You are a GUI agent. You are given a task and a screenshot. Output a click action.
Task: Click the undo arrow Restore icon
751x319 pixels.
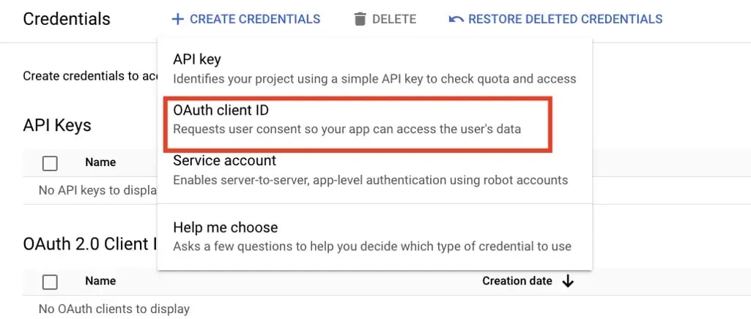(x=456, y=19)
